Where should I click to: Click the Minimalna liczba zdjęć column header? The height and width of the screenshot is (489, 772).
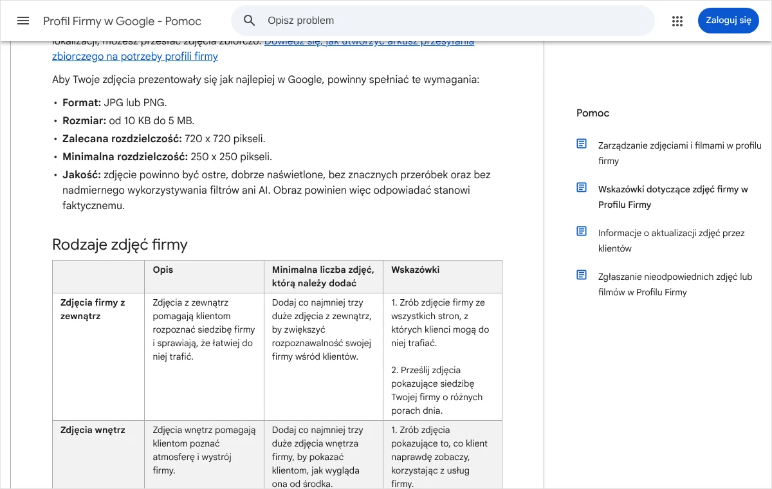(x=323, y=277)
